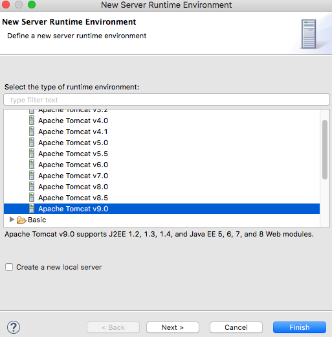Click the runtime list scrollbar thumb
332x337 pixels.
(x=325, y=150)
